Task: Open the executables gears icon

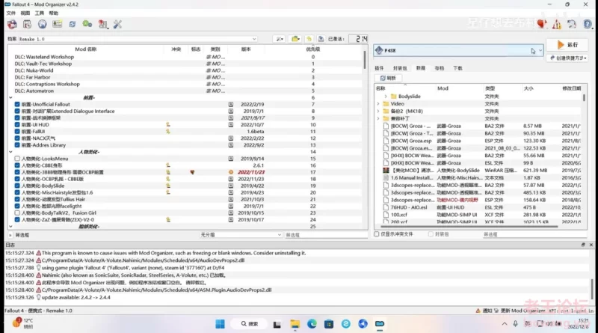Action: (87, 25)
